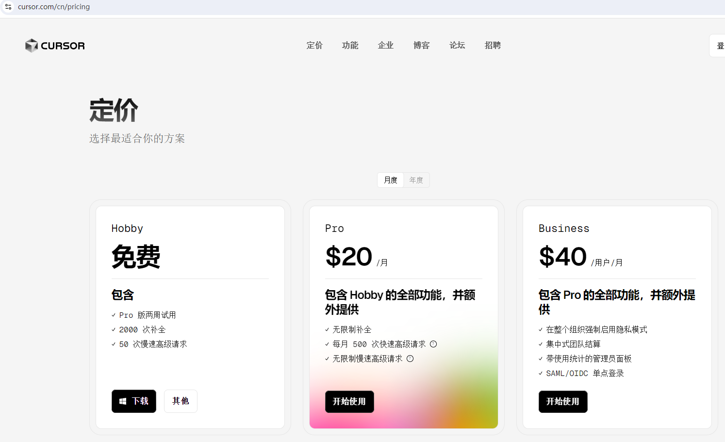
Task: Click the $40 price
Action: tap(563, 257)
